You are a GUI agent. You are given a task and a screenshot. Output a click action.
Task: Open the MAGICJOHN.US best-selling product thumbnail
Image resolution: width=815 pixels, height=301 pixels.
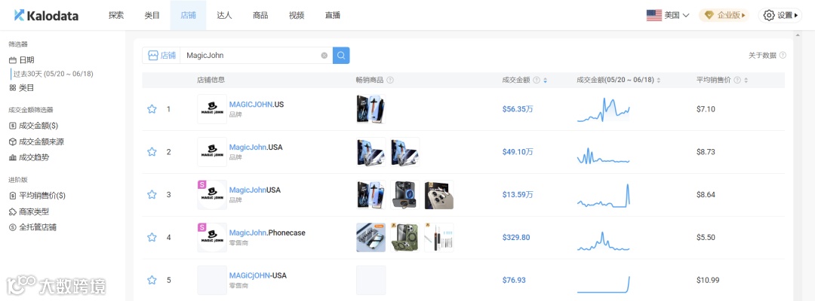click(371, 109)
